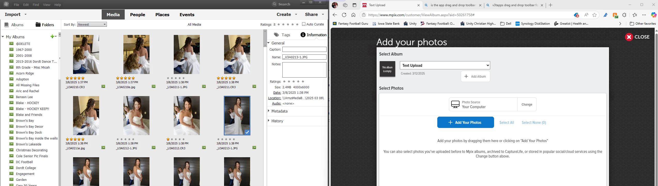Open browser extensions puzzle icon
Viewport: 658px width, 186px height.
[624, 15]
